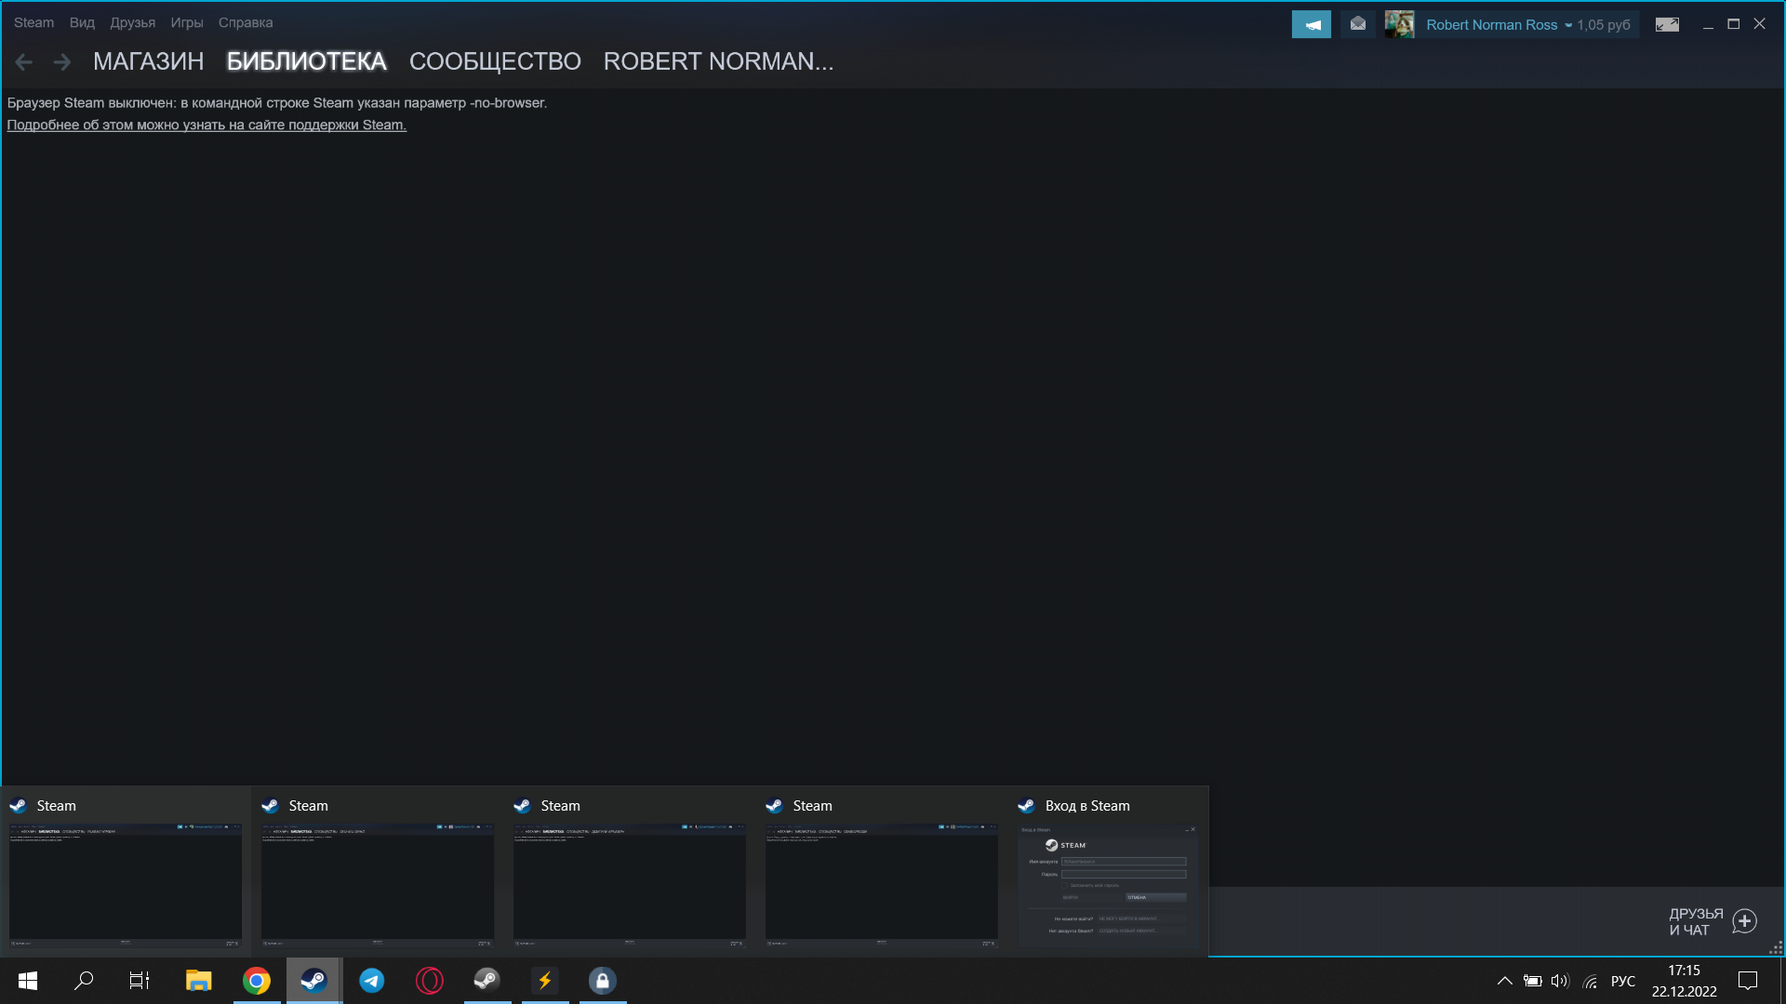The height and width of the screenshot is (1004, 1786).
Task: Open the Справка menu
Action: (x=246, y=22)
